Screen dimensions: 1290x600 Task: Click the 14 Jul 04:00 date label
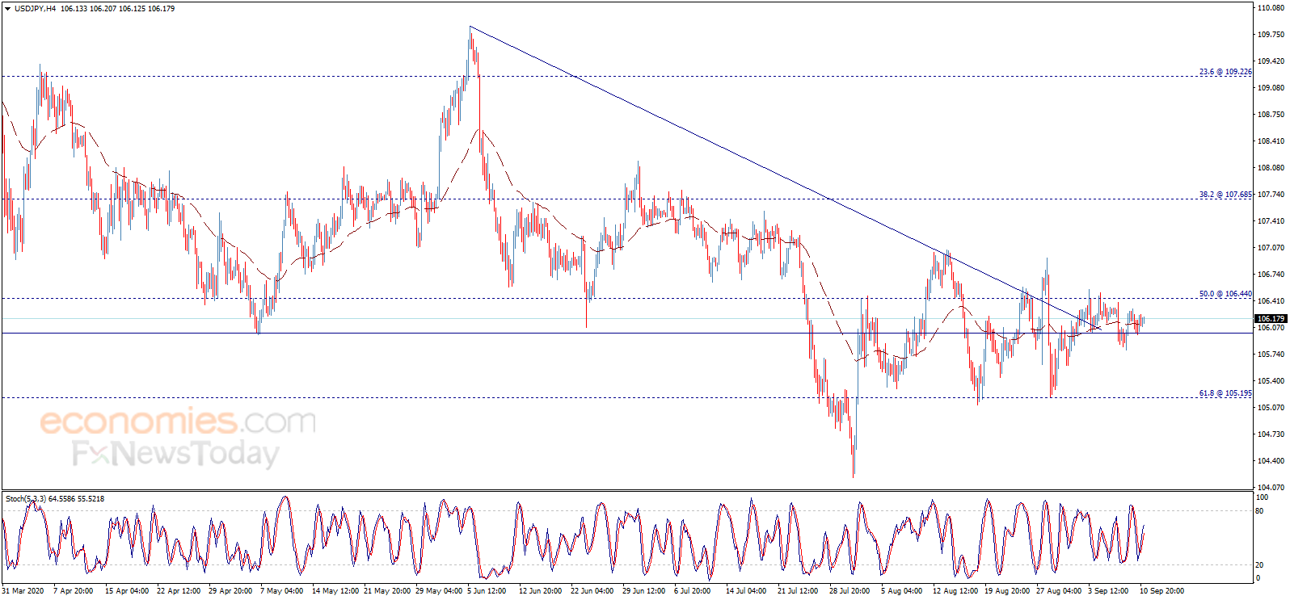[745, 591]
